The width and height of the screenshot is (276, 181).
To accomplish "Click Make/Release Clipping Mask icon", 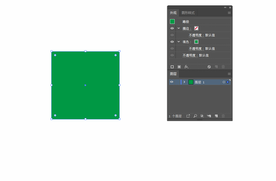I will pyautogui.click(x=202, y=116).
